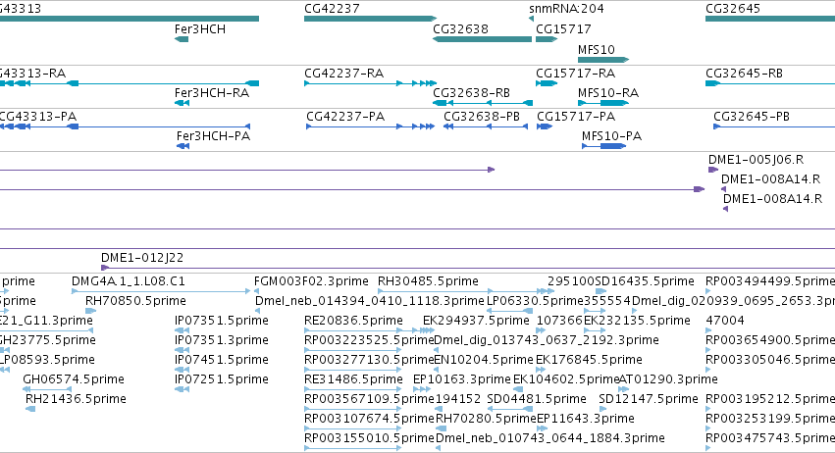Click the CG15717-PA CDS label
The image size is (835, 453).
(576, 117)
